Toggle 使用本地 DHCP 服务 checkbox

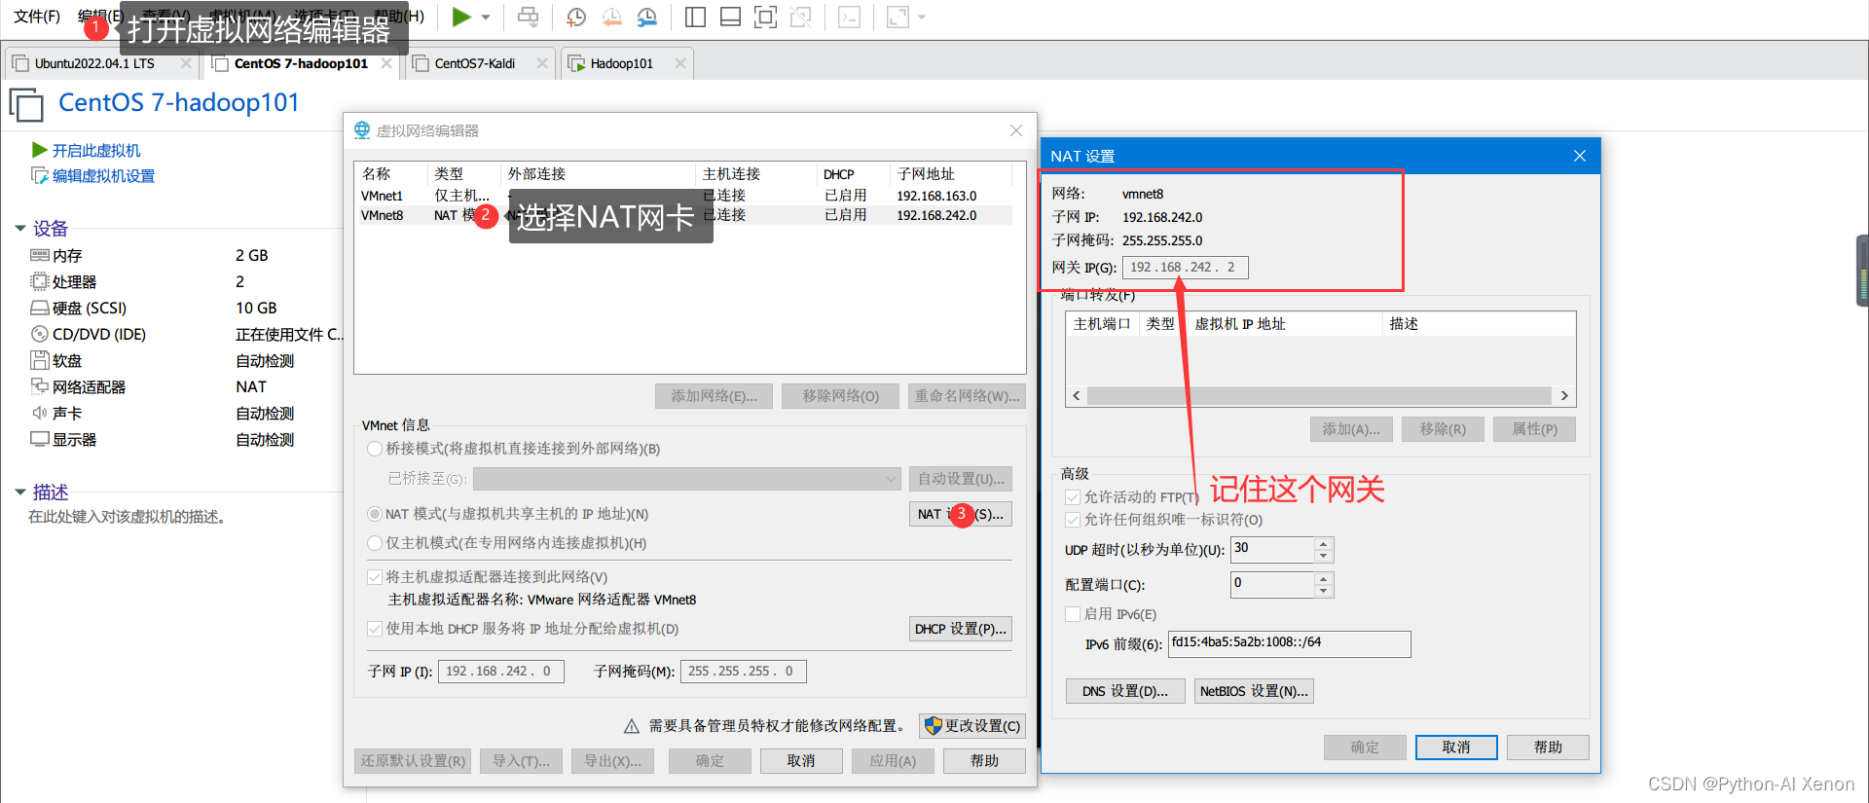point(375,629)
